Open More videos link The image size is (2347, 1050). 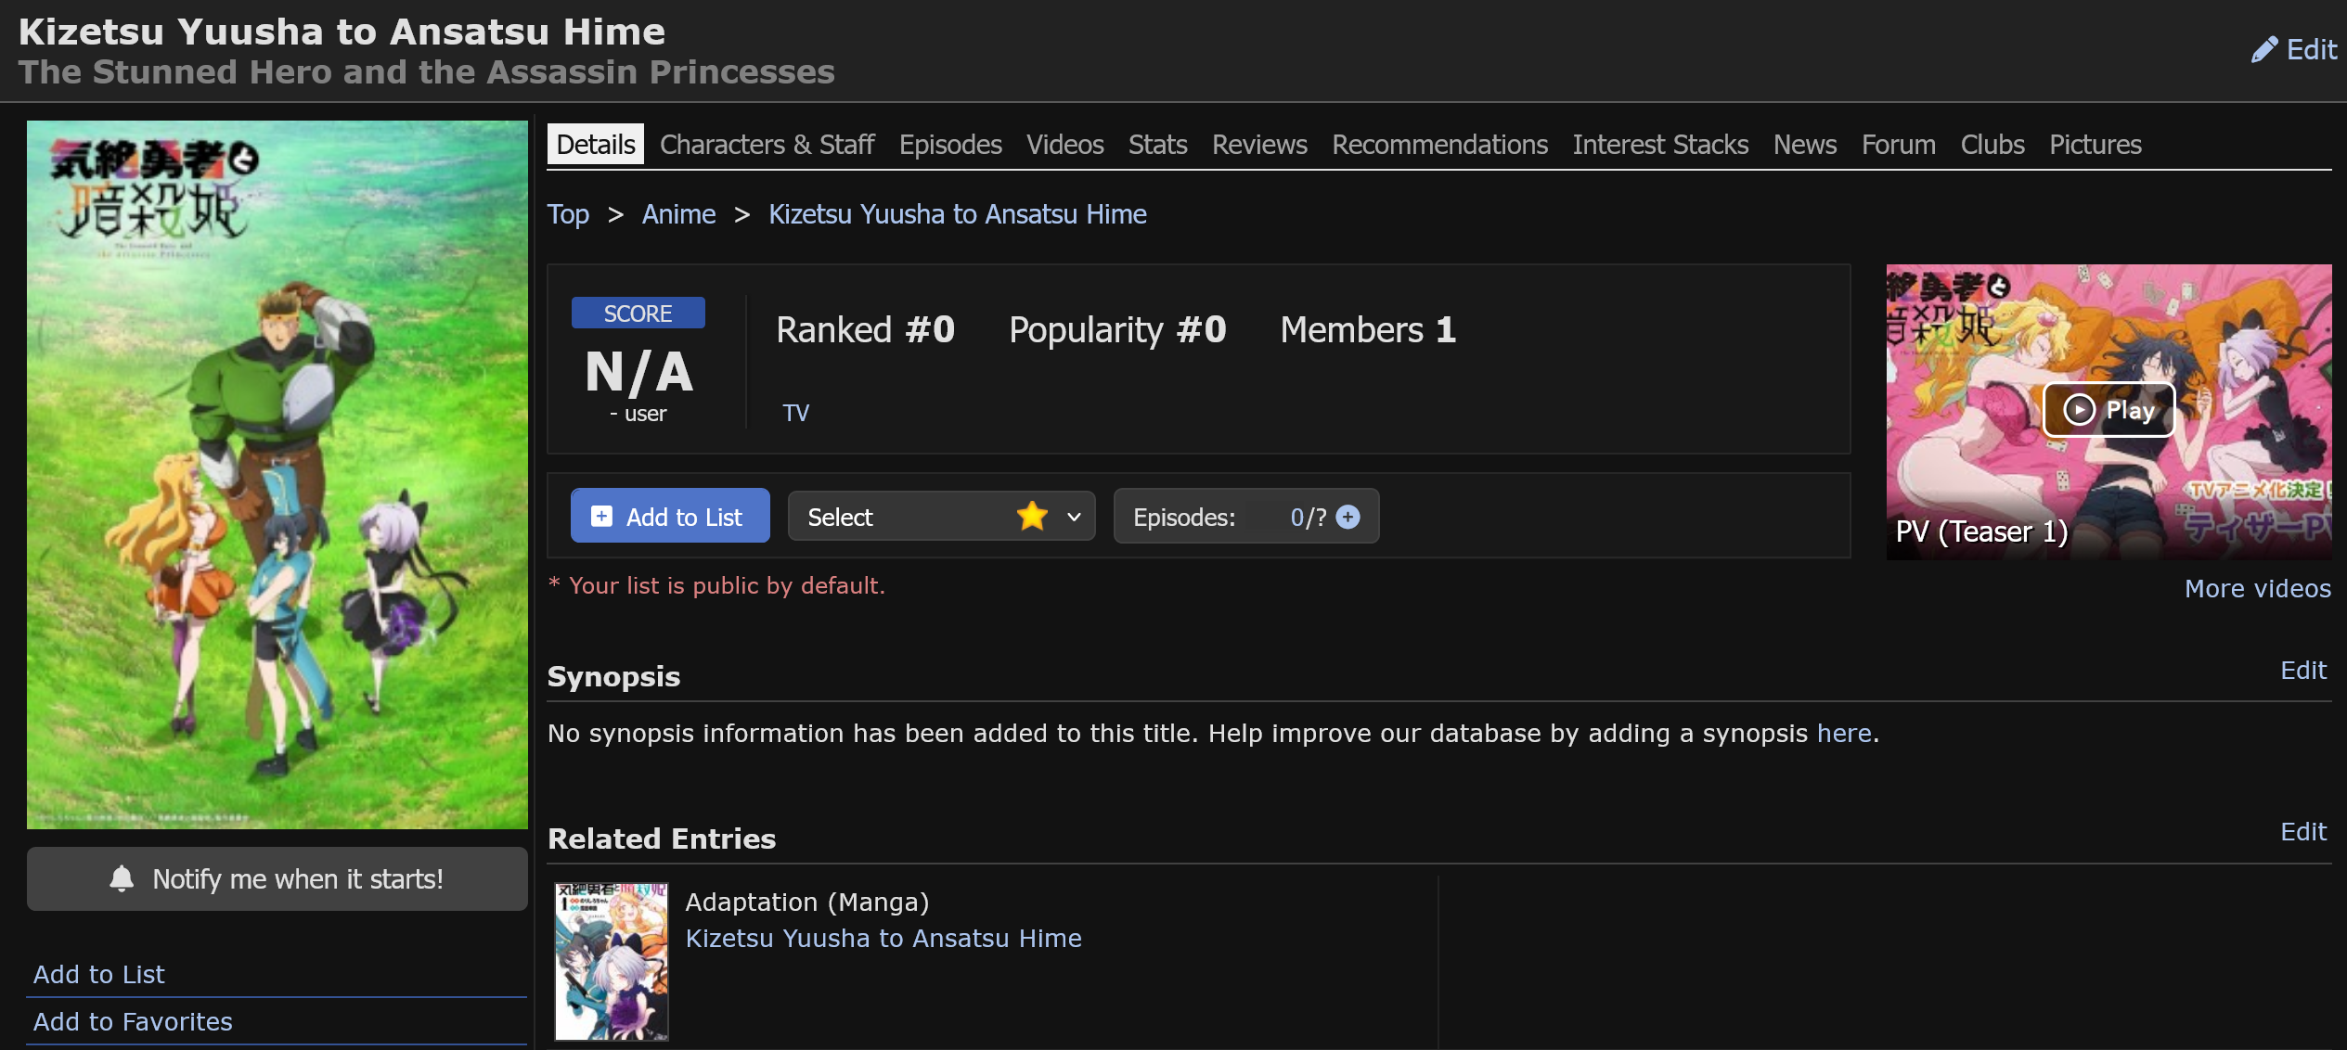[2257, 588]
